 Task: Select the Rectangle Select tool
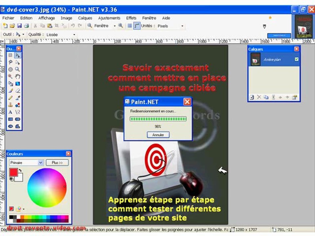(x=10, y=55)
